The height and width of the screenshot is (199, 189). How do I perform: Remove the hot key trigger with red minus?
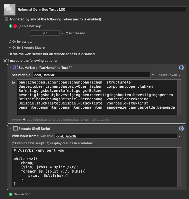[x=15, y=26]
